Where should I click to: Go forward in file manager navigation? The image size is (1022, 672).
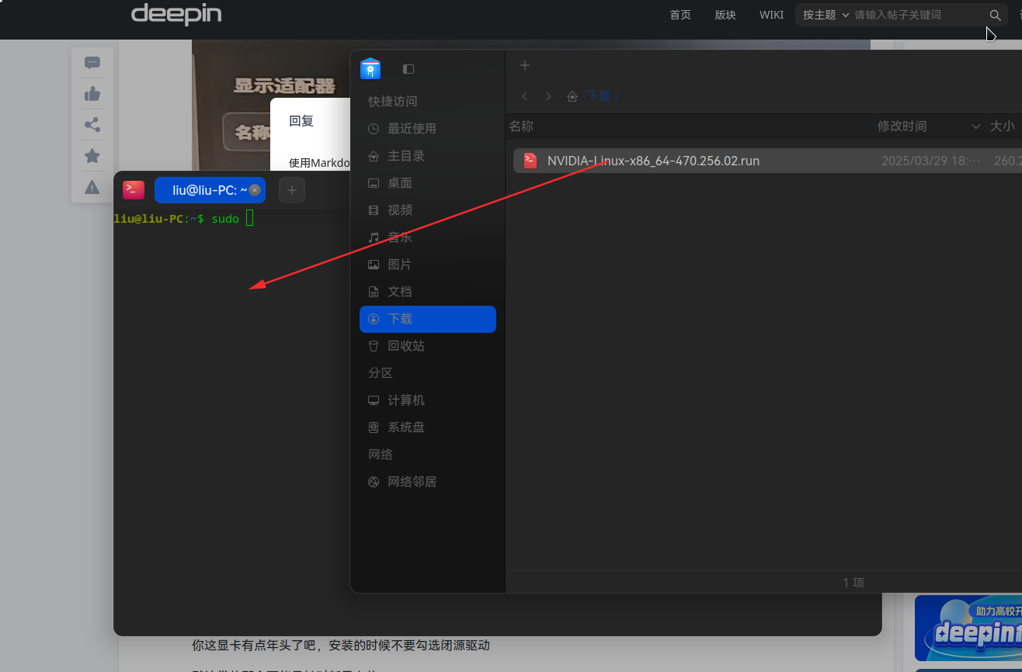tap(549, 96)
